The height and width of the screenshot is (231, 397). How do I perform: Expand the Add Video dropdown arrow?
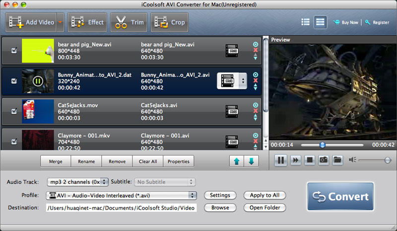point(61,22)
